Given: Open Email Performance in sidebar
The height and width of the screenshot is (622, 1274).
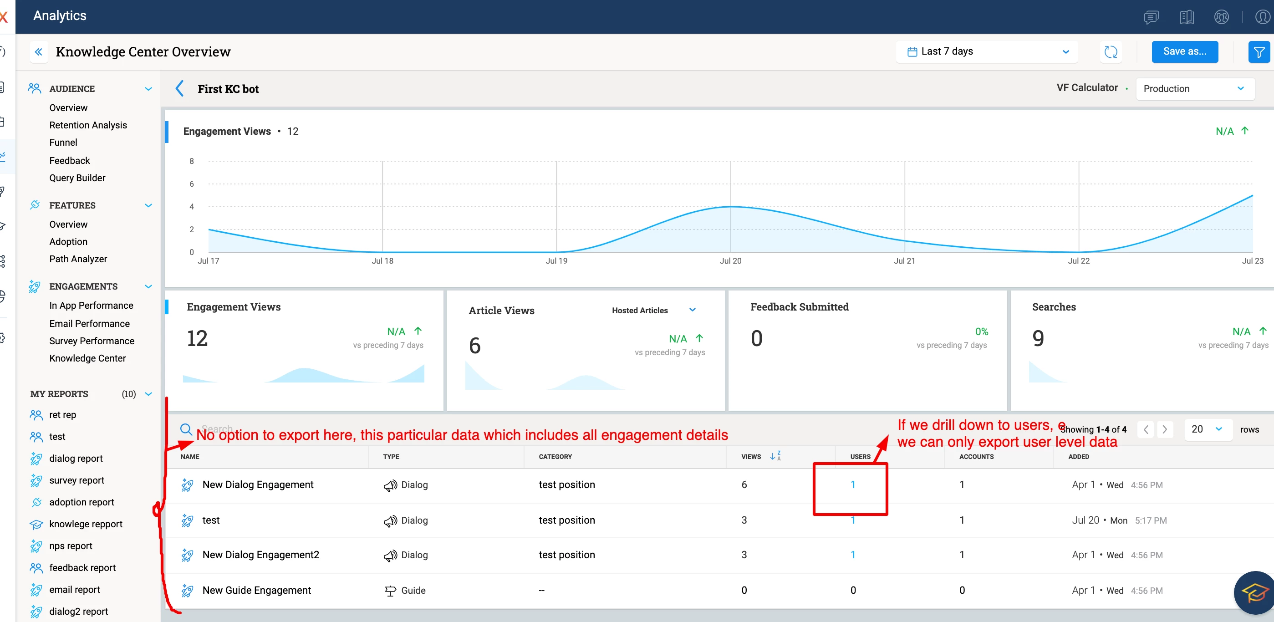Looking at the screenshot, I should coord(90,323).
